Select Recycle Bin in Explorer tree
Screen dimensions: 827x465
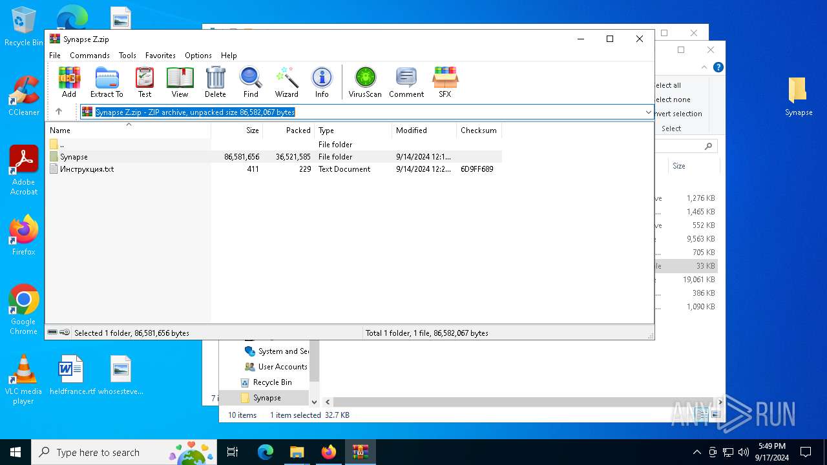pyautogui.click(x=265, y=382)
